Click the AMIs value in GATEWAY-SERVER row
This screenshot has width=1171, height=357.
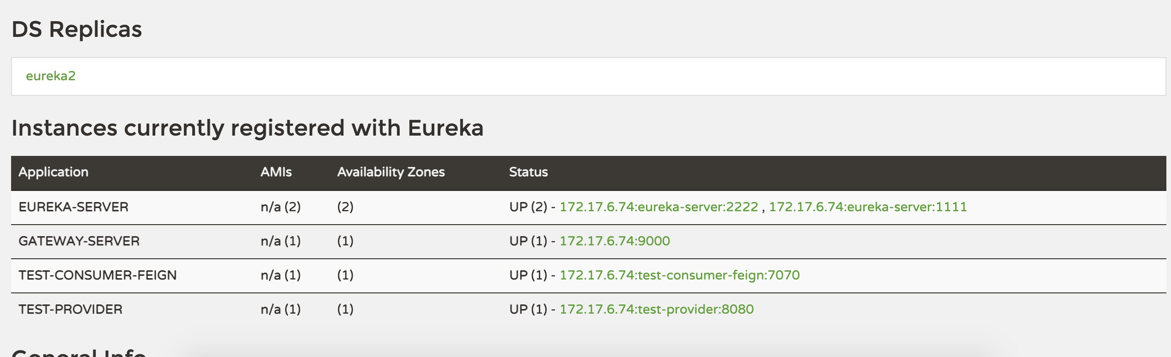[x=281, y=241]
